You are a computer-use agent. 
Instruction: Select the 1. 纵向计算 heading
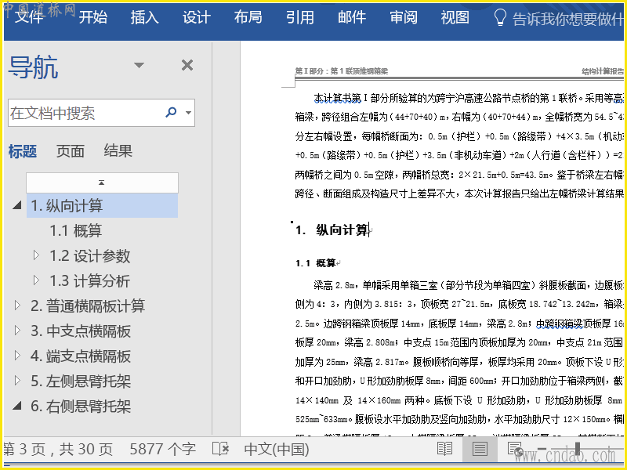(102, 205)
